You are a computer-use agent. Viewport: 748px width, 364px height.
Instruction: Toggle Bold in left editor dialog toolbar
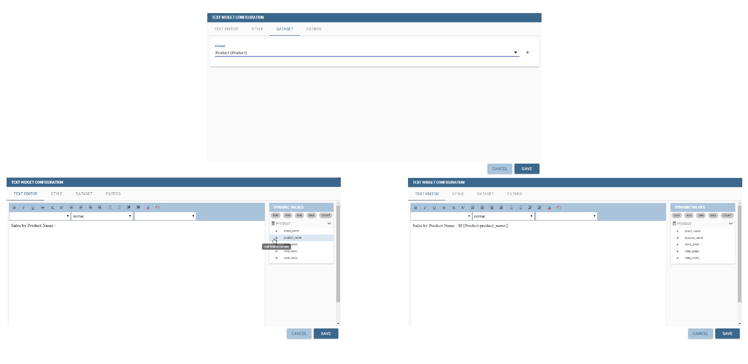[x=14, y=207]
